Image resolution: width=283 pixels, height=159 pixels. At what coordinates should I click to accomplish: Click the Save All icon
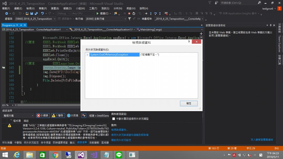point(36,14)
